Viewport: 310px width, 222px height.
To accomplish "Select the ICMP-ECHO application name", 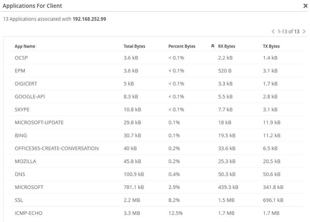I will (28, 213).
